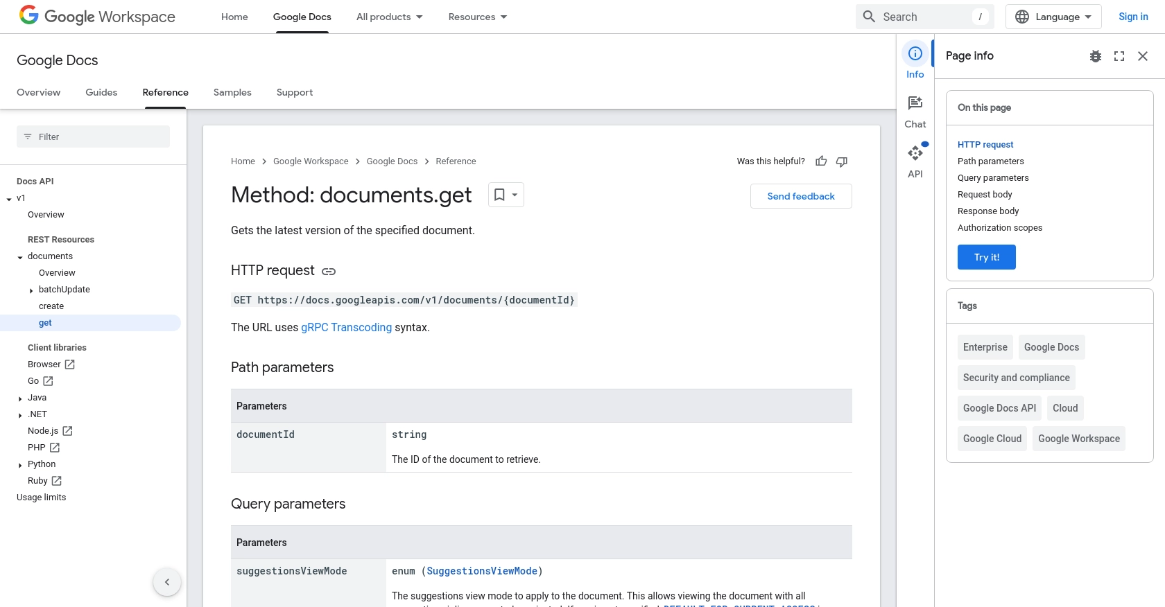Jump to Path parameters in On this page

[990, 161]
